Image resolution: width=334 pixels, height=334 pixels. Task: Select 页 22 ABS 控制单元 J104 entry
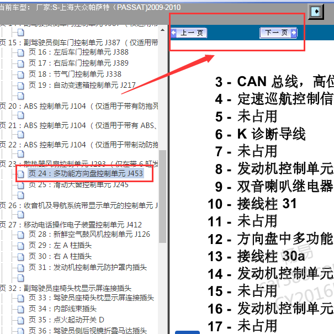click(79, 145)
